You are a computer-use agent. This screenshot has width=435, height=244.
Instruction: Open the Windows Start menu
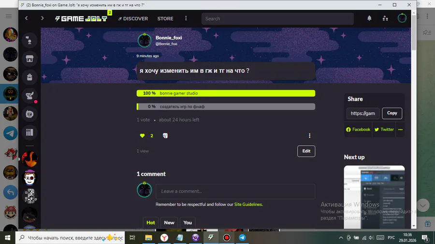pos(7,238)
